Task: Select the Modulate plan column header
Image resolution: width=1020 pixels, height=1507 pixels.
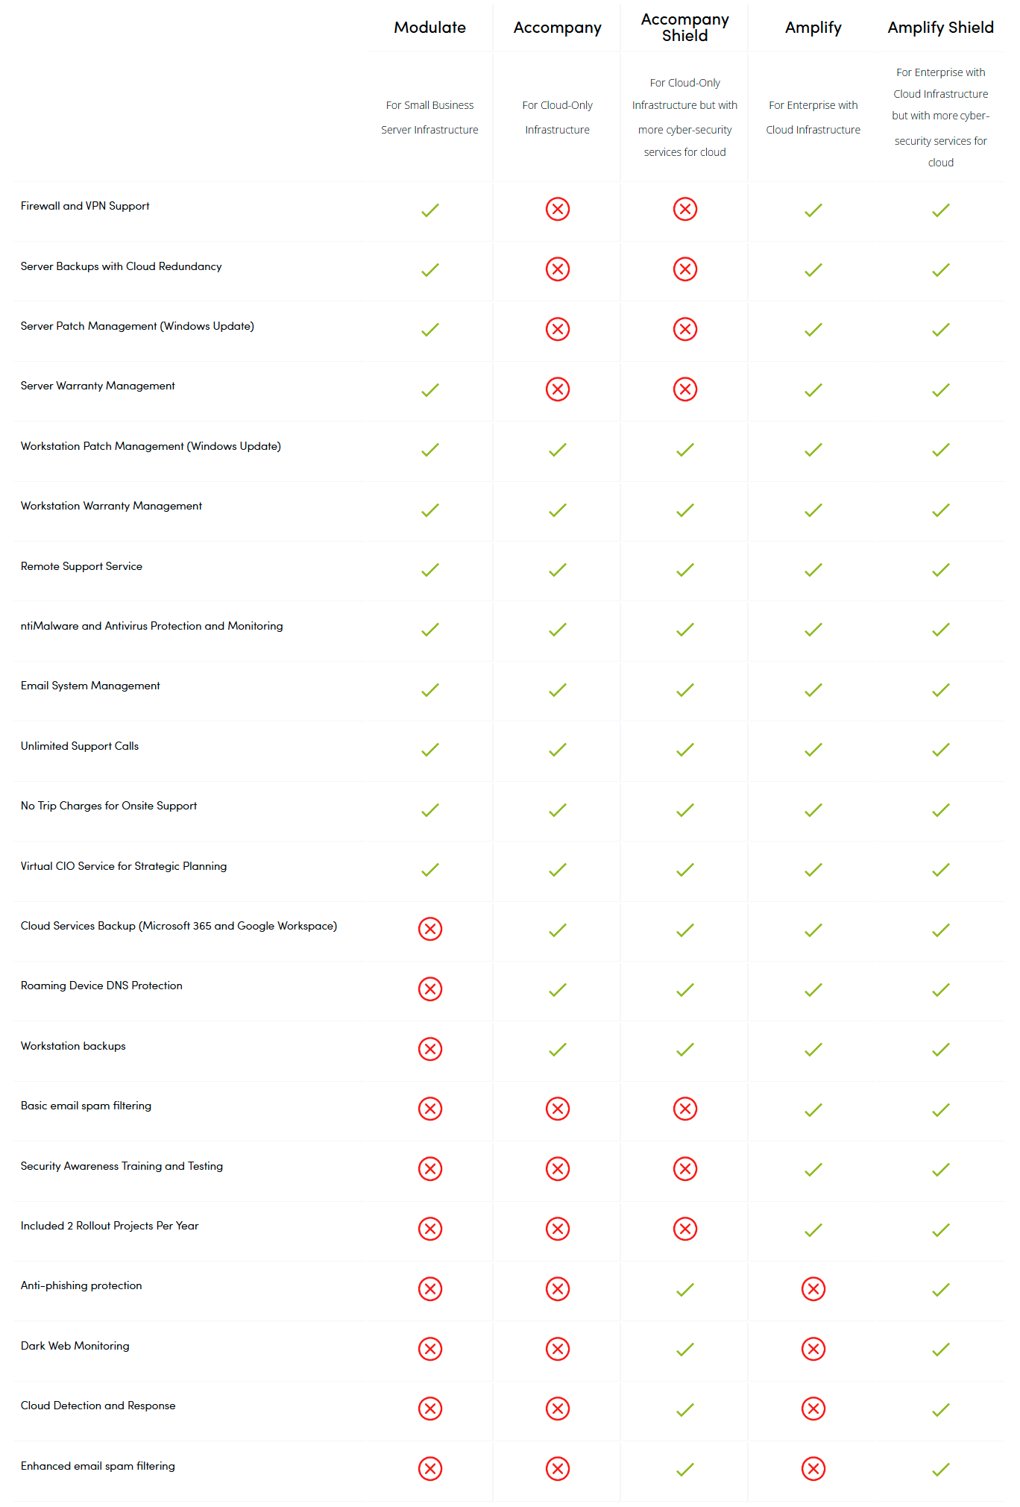Action: (430, 28)
